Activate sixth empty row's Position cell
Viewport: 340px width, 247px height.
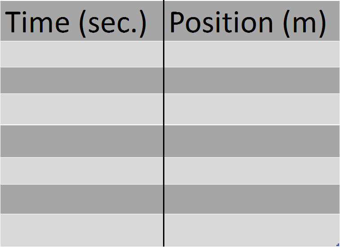coord(252,199)
